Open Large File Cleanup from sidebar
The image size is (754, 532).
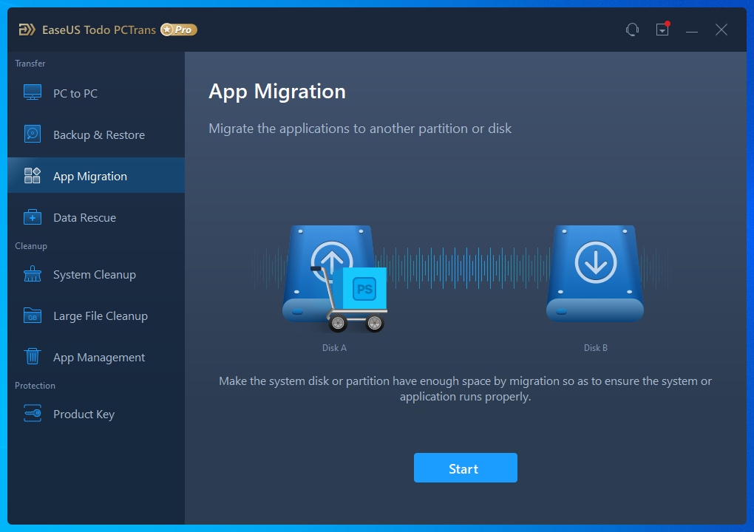click(96, 316)
